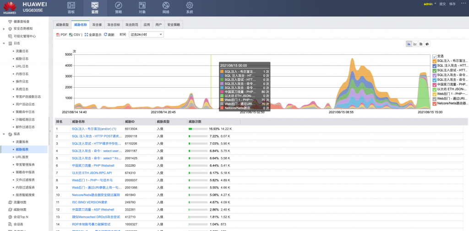Uncheck SQL 注入攻击 - HTT dark blue legend checkbox

pyautogui.click(x=435, y=66)
